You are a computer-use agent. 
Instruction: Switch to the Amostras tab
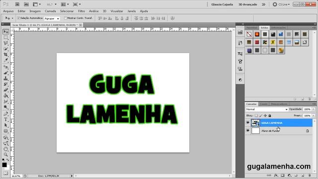[252, 28]
